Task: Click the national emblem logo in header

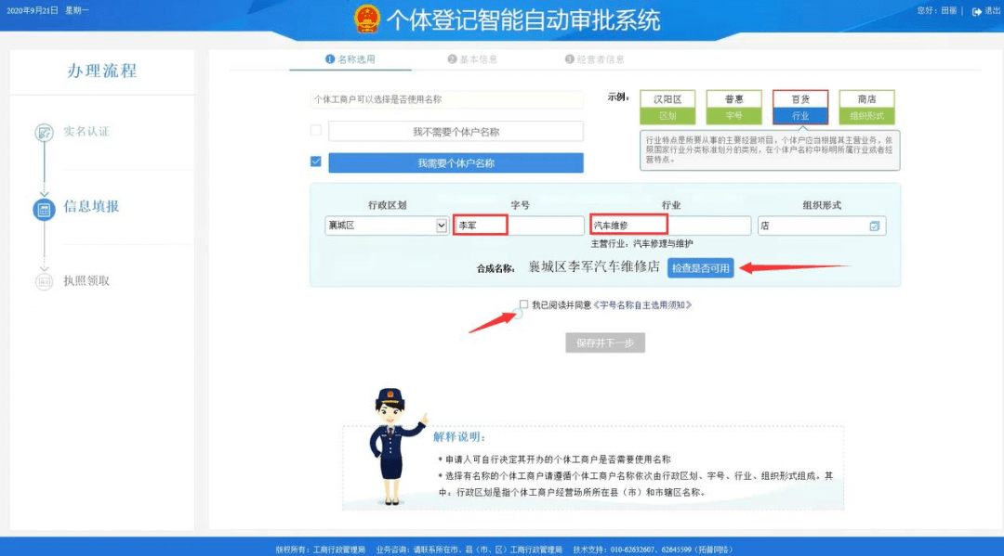Action: (x=367, y=19)
